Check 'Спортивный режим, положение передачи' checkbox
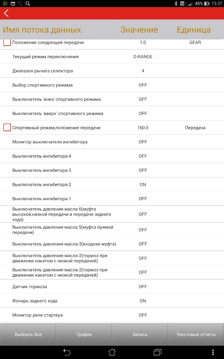The image size is (224, 359). click(7, 128)
